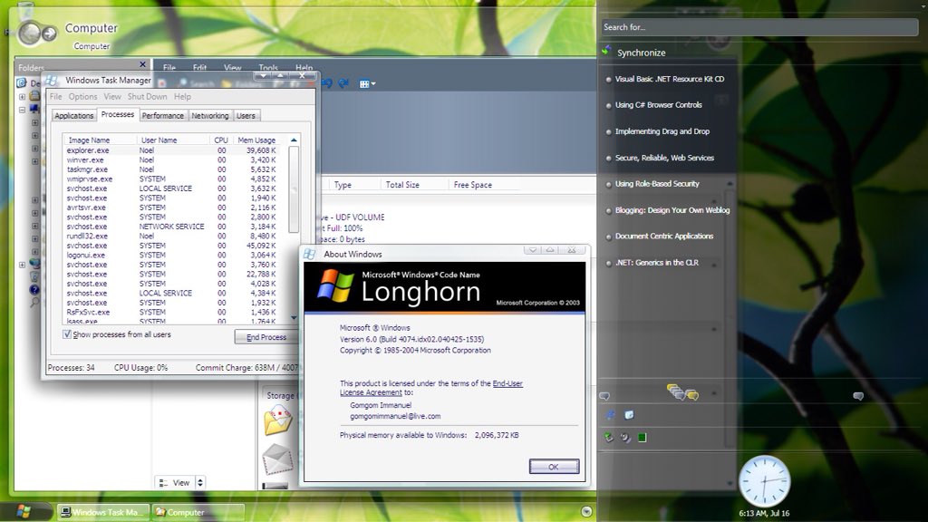The height and width of the screenshot is (522, 928).
Task: Toggle Show processes from all users checkbox
Action: (67, 334)
